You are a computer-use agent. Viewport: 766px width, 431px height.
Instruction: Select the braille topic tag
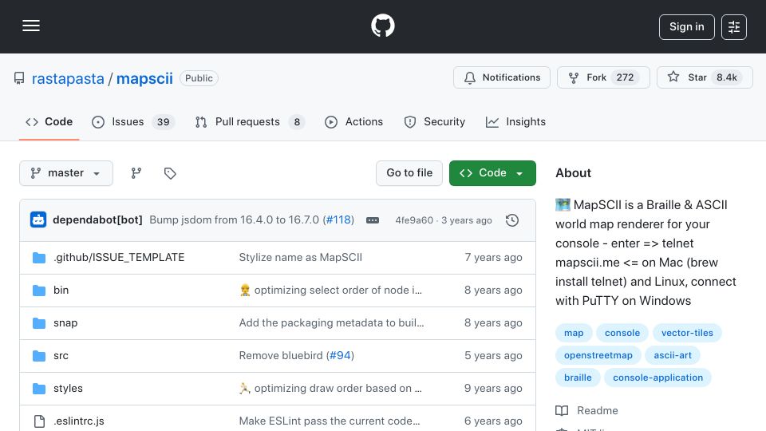578,378
